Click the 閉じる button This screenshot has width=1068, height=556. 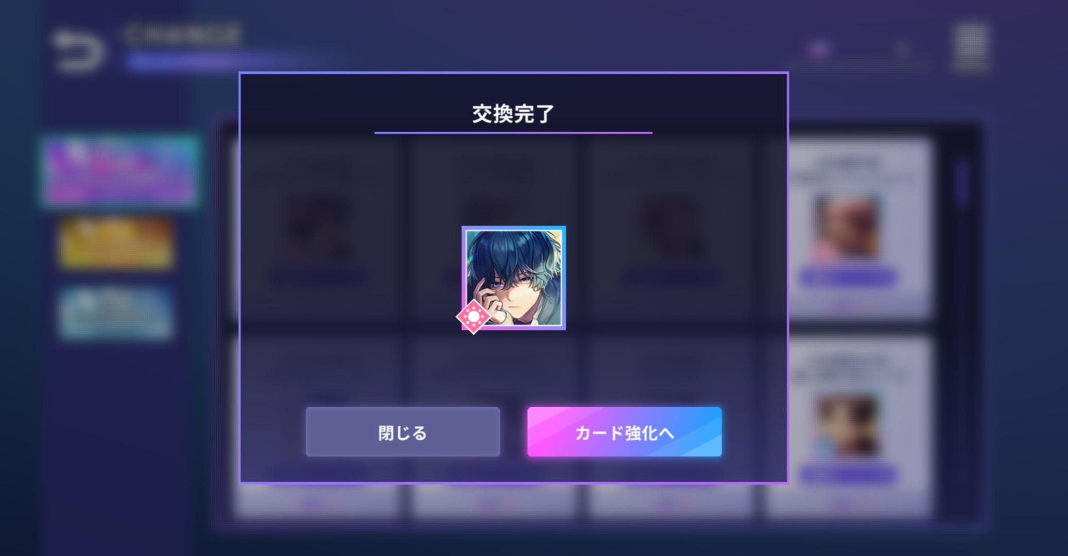pyautogui.click(x=403, y=432)
